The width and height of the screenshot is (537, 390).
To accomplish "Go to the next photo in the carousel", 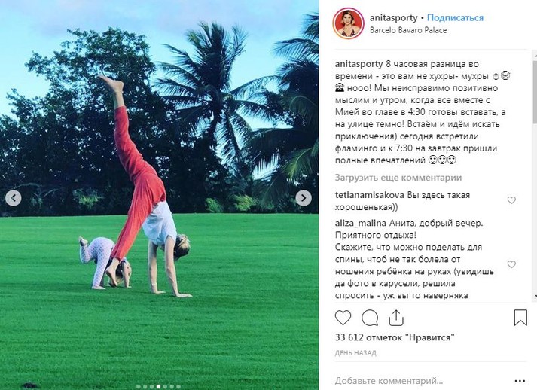I will [304, 198].
